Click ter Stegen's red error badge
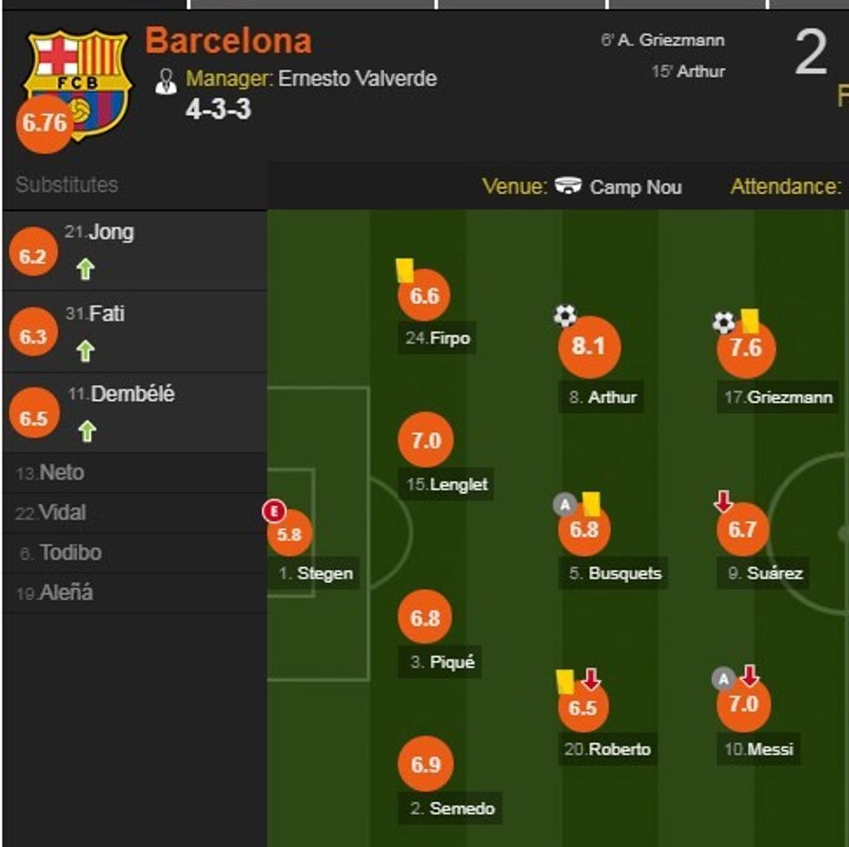Viewport: 849px width, 847px height. 275,512
